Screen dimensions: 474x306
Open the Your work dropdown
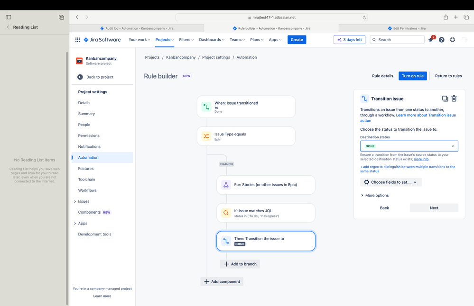pyautogui.click(x=139, y=39)
